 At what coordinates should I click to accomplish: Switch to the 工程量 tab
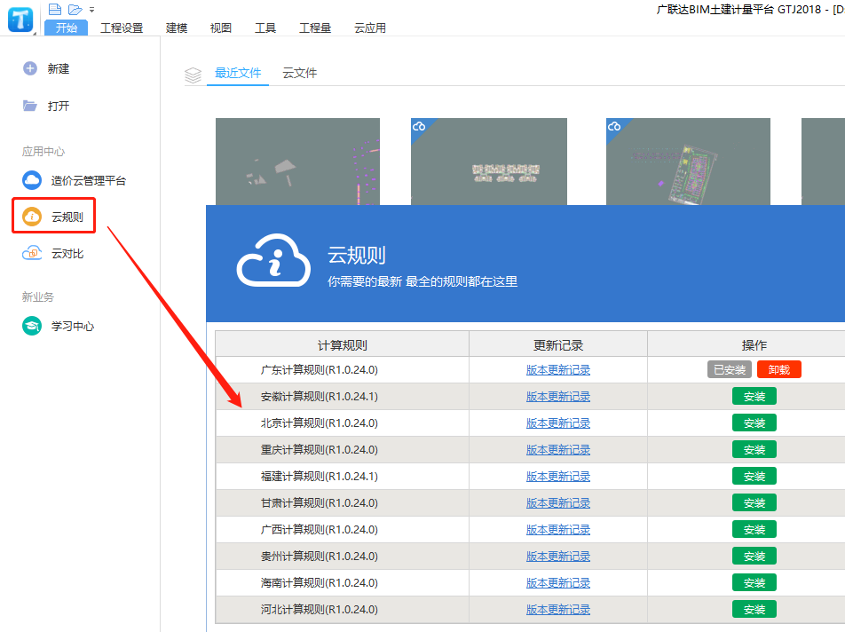315,28
